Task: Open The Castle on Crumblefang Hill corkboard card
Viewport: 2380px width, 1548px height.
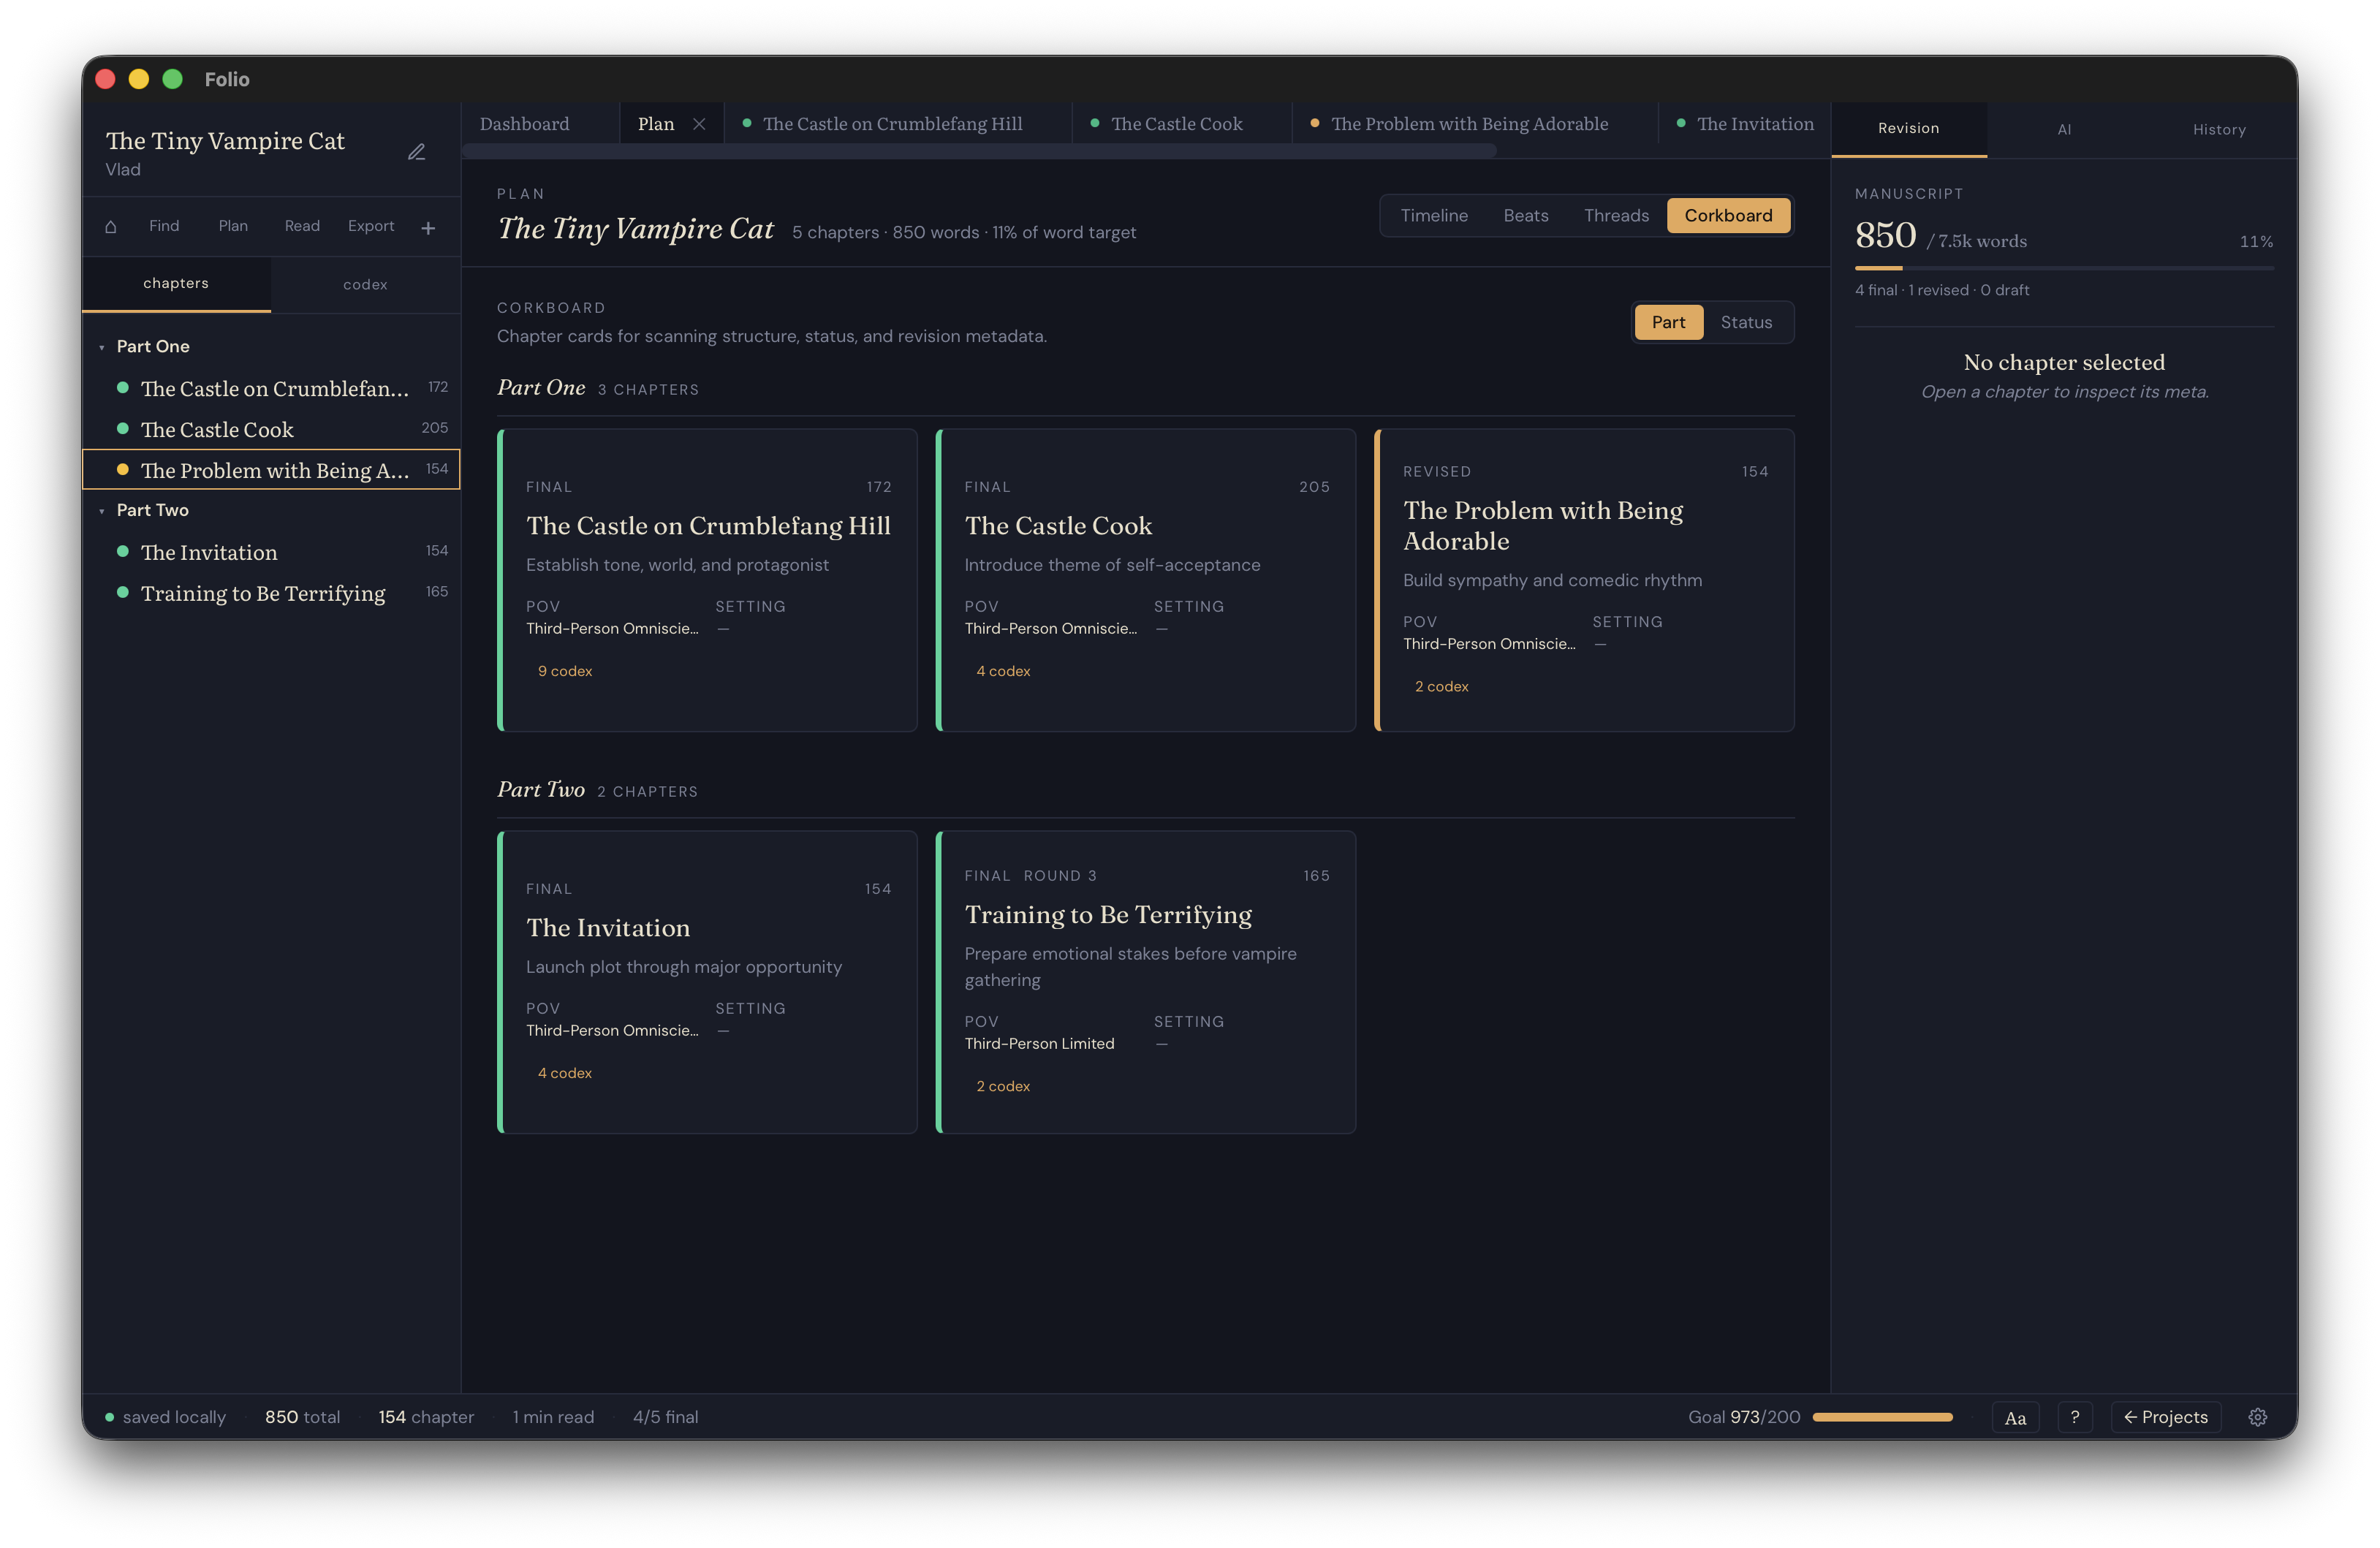Action: pyautogui.click(x=707, y=580)
